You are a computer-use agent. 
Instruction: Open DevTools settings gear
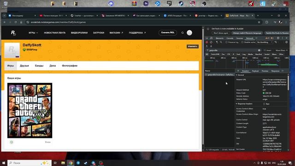[278, 38]
